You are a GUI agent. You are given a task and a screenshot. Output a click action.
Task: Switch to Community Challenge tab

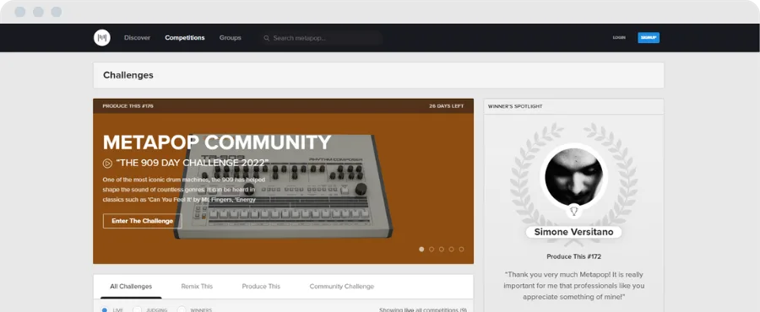point(342,287)
